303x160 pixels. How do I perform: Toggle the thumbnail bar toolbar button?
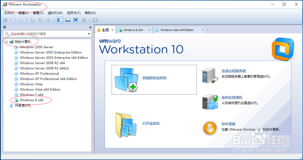pyautogui.click(x=68, y=20)
